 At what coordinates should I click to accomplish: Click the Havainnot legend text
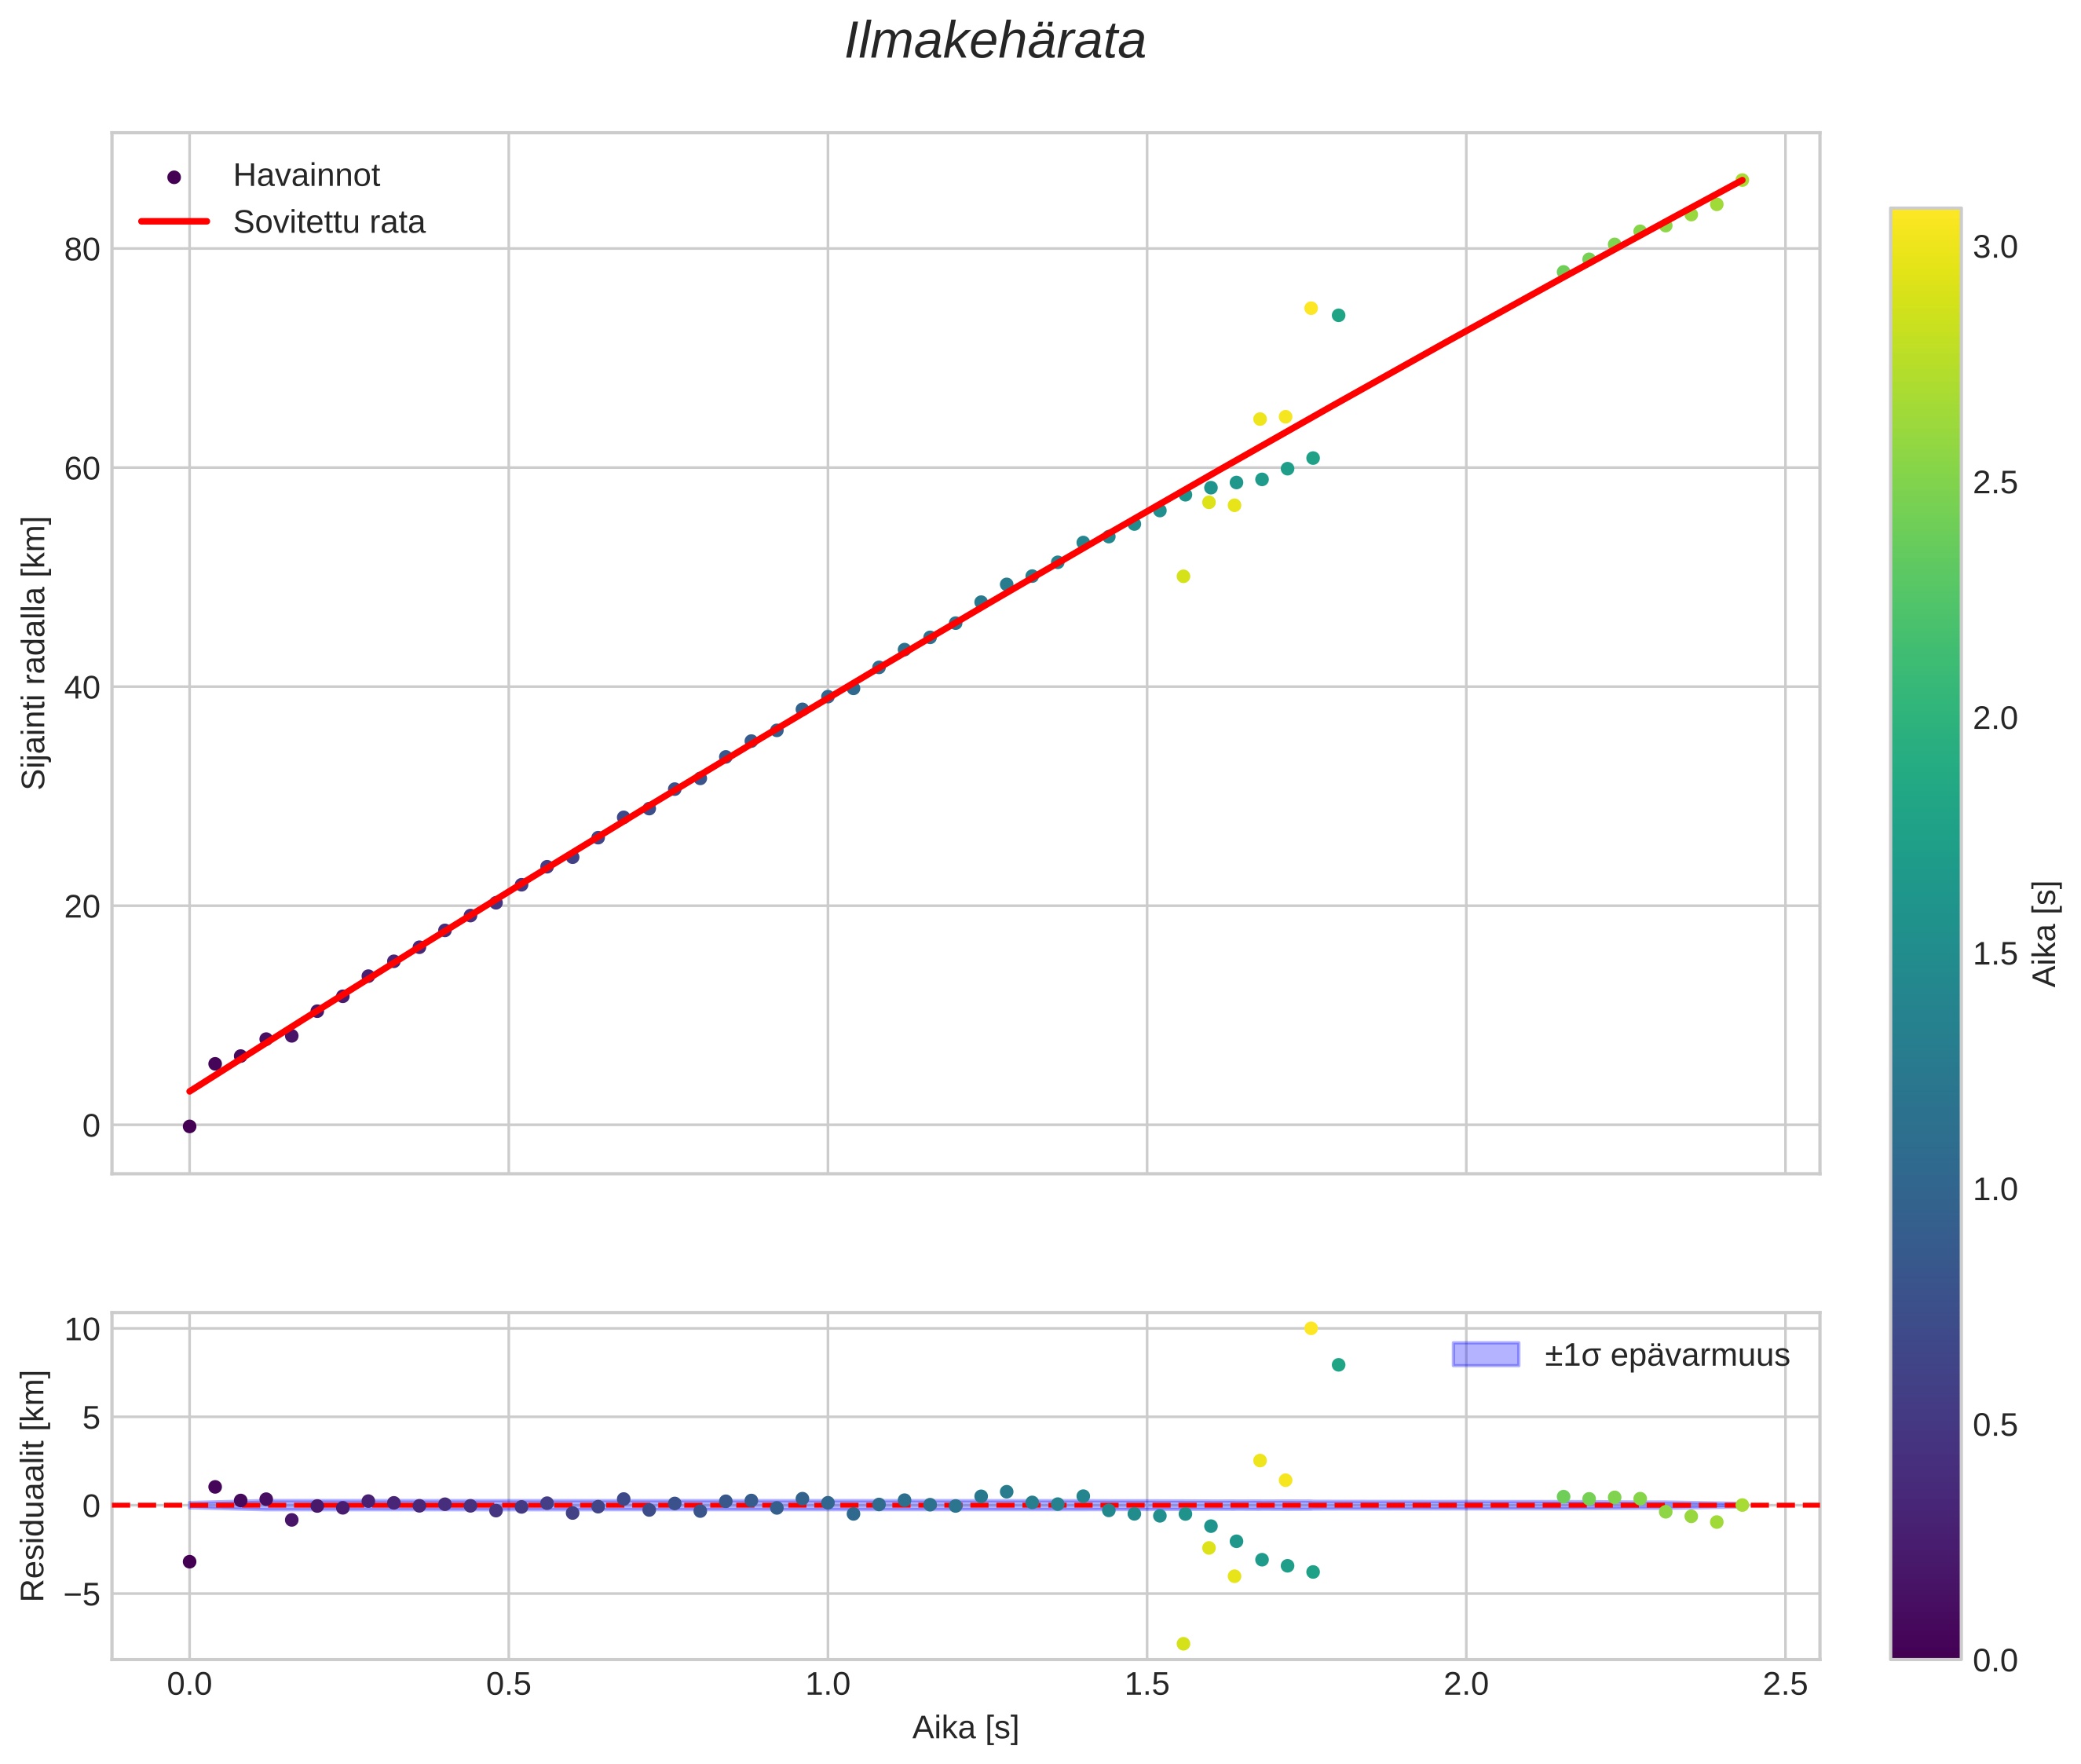point(306,175)
